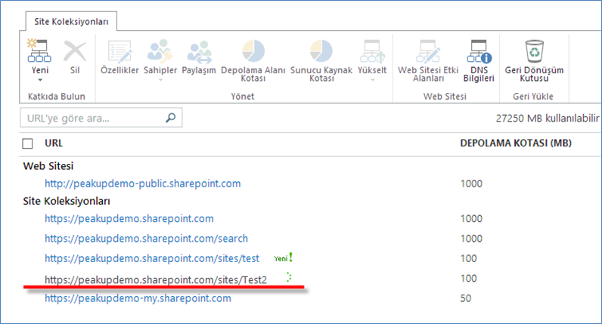The height and width of the screenshot is (324, 602).
Task: Click the Sil (Delete) X icon
Action: [x=75, y=51]
